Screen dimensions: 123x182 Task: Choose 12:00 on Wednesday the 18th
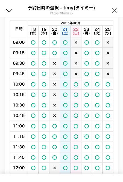pyautogui.click(x=33, y=168)
